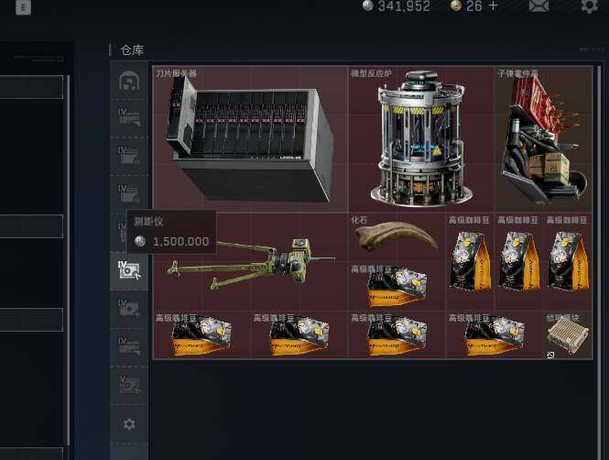Click the 测距仪 name in the tooltip
Screen dimensions: 609x460
pos(148,222)
